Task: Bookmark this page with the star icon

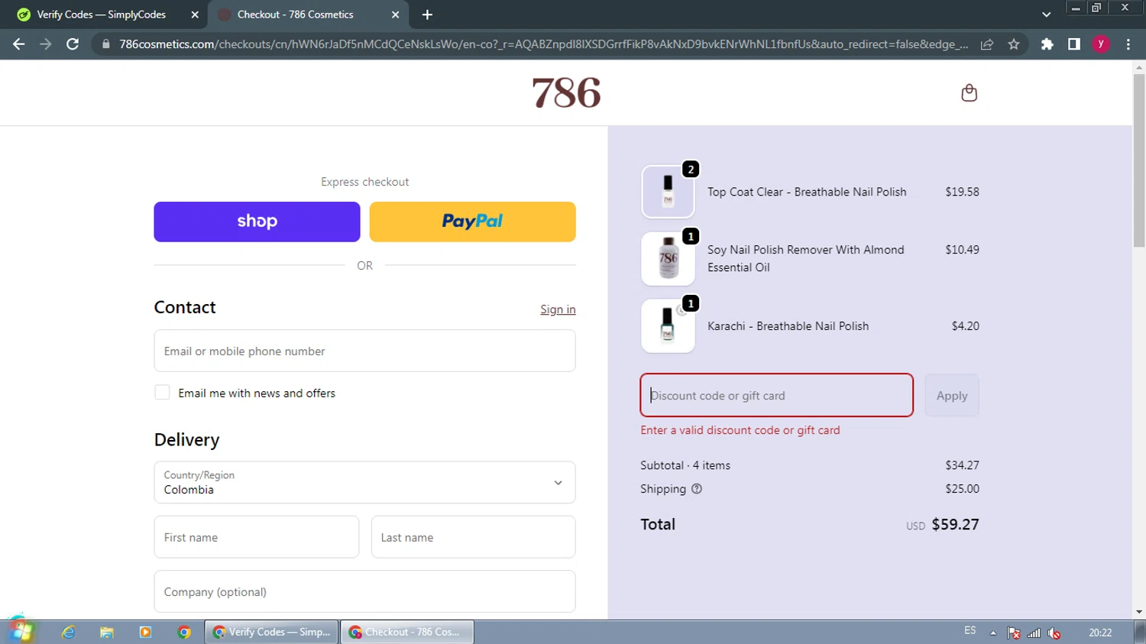Action: click(x=1014, y=44)
